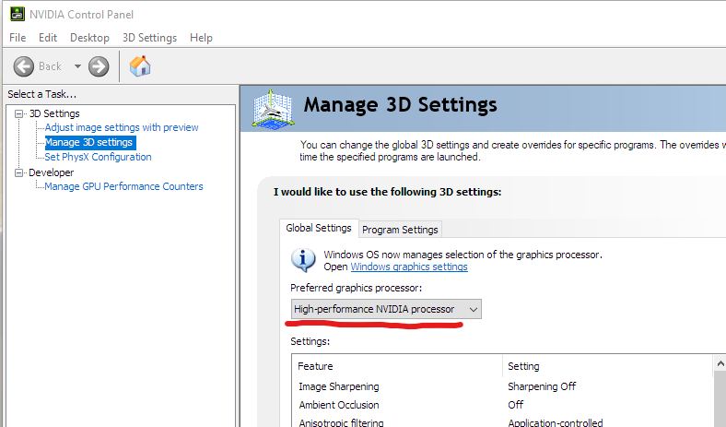The image size is (726, 427).
Task: Click the Forward arrow icon
Action: point(99,66)
